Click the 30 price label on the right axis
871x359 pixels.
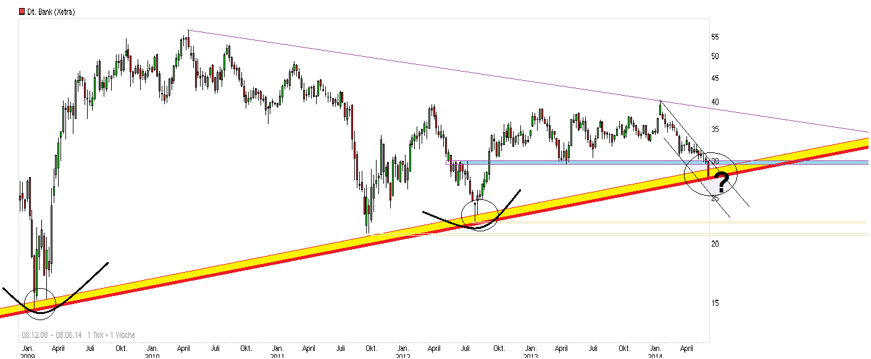714,160
